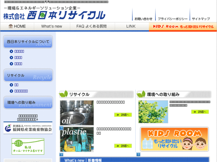Screen dimensions: 217x162
Task: Click question mark icon below plastic thumbnail
Action: tap(61, 155)
